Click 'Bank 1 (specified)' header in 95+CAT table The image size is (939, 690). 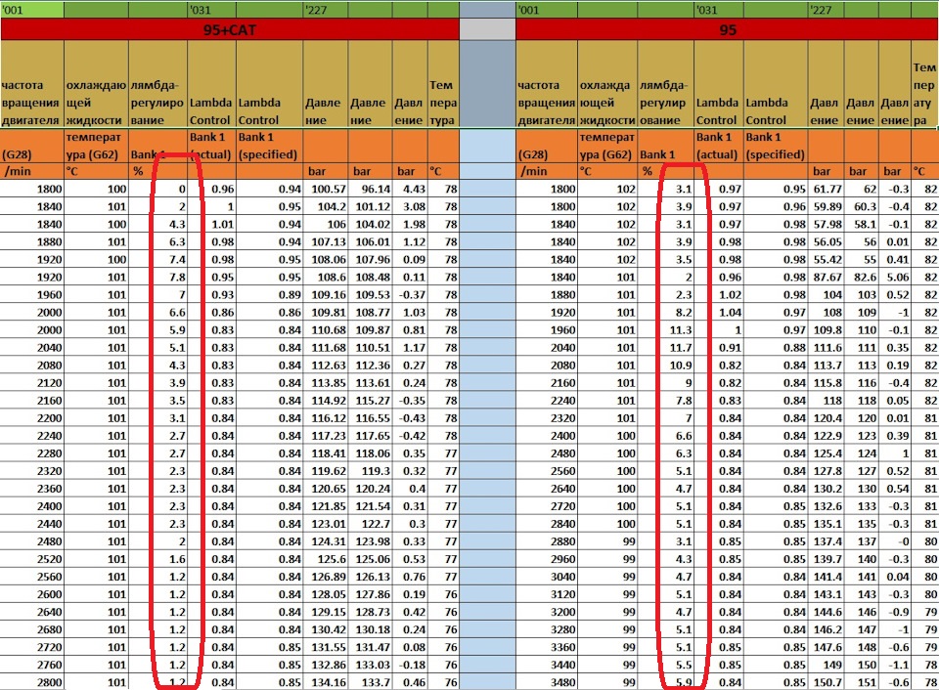[270, 146]
